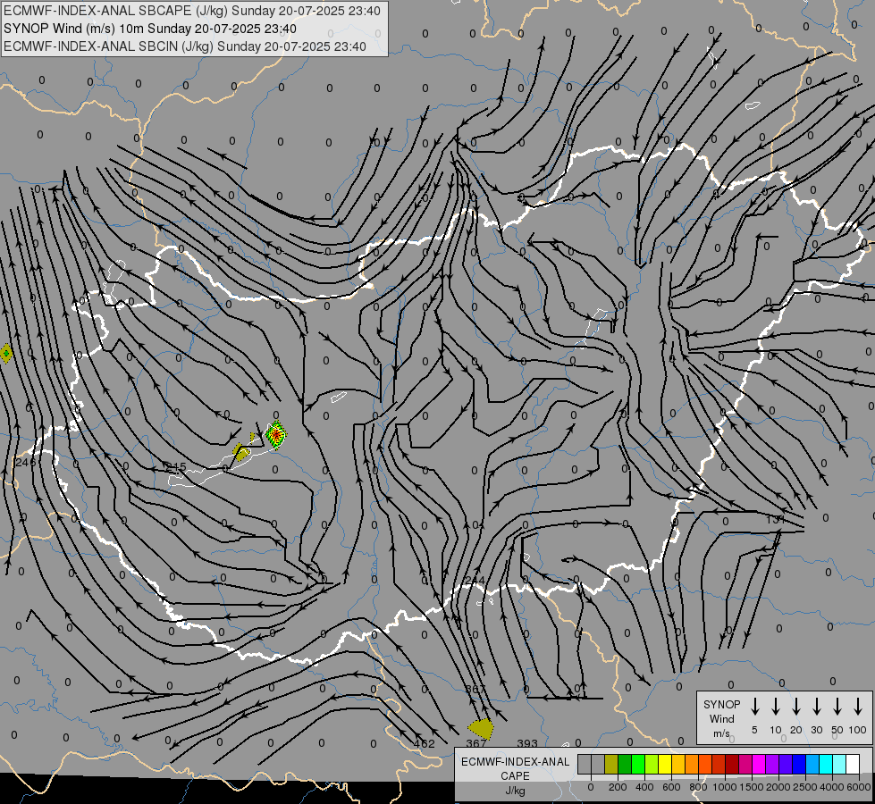The width and height of the screenshot is (875, 804).
Task: Click the 215 value near the lake
Action: click(176, 467)
